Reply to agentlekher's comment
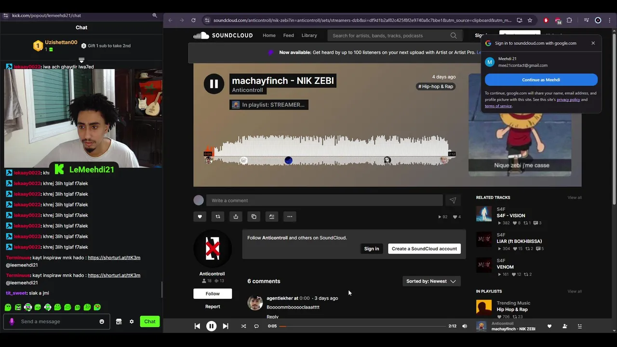The height and width of the screenshot is (347, 617). tap(272, 317)
